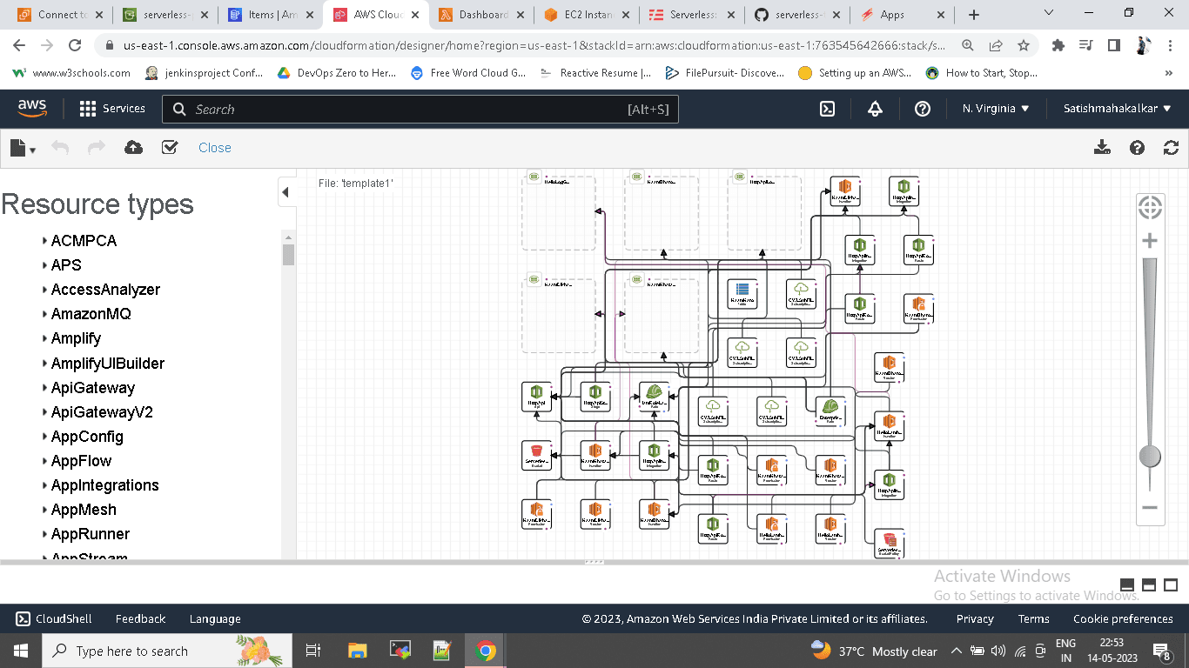Click the Create stack cloud upload icon
Screen dimensions: 1189x668
(133, 148)
